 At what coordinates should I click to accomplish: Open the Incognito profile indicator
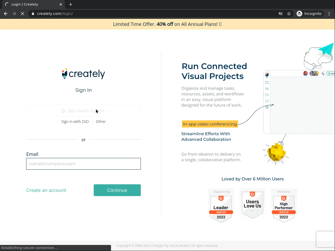pos(309,14)
